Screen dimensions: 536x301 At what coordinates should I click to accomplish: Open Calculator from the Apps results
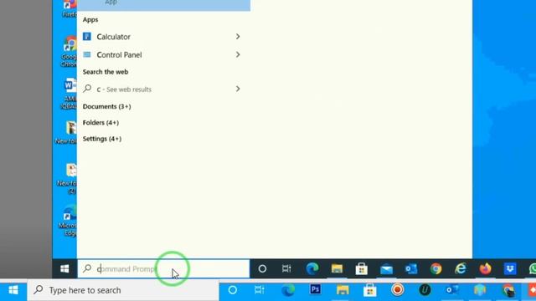pos(113,37)
